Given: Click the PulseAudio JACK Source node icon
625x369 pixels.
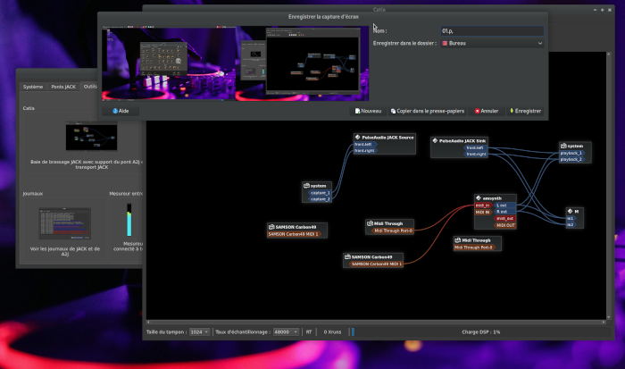Looking at the screenshot, I should (357, 138).
